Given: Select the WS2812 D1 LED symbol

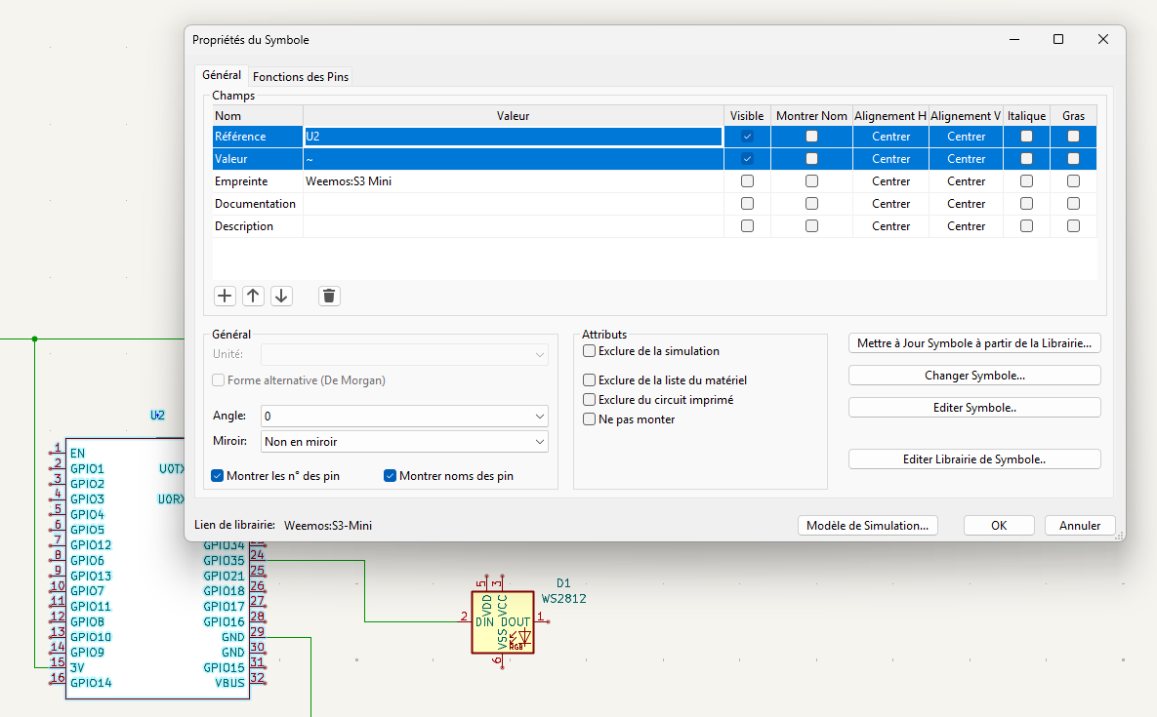Looking at the screenshot, I should 503,622.
